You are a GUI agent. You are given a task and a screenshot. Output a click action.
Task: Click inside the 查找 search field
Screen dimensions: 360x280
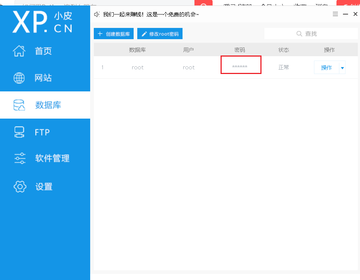click(x=319, y=33)
